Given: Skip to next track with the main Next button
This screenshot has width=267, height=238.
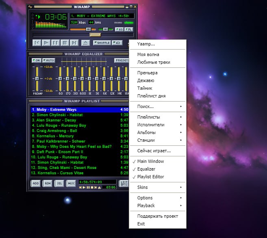Looking at the screenshot, I should click(x=74, y=43).
